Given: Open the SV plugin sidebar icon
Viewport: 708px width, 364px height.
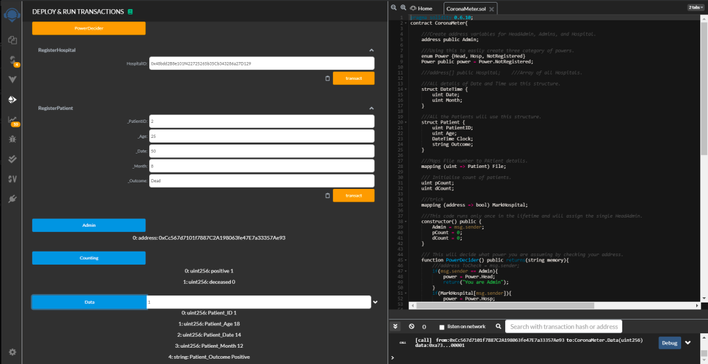Looking at the screenshot, I should pos(12,178).
